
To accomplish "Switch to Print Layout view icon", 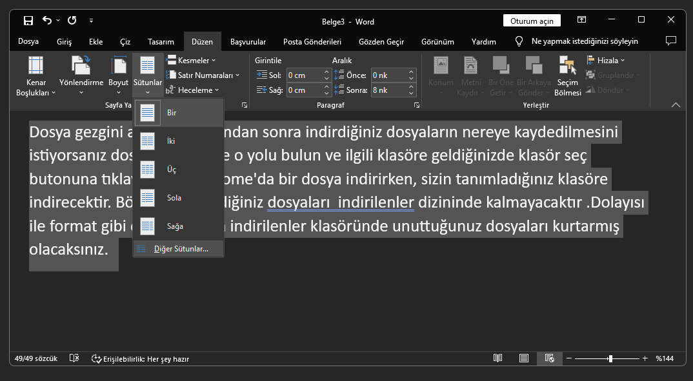I will pos(524,358).
